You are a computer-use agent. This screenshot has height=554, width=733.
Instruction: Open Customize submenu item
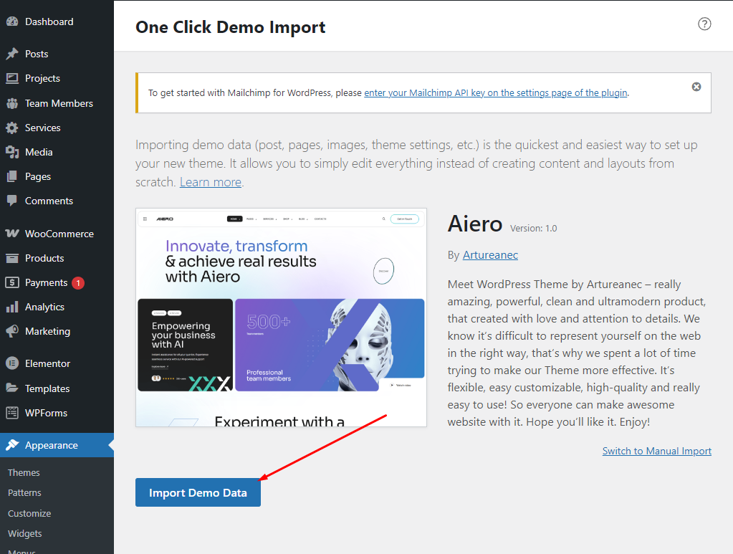coord(29,513)
